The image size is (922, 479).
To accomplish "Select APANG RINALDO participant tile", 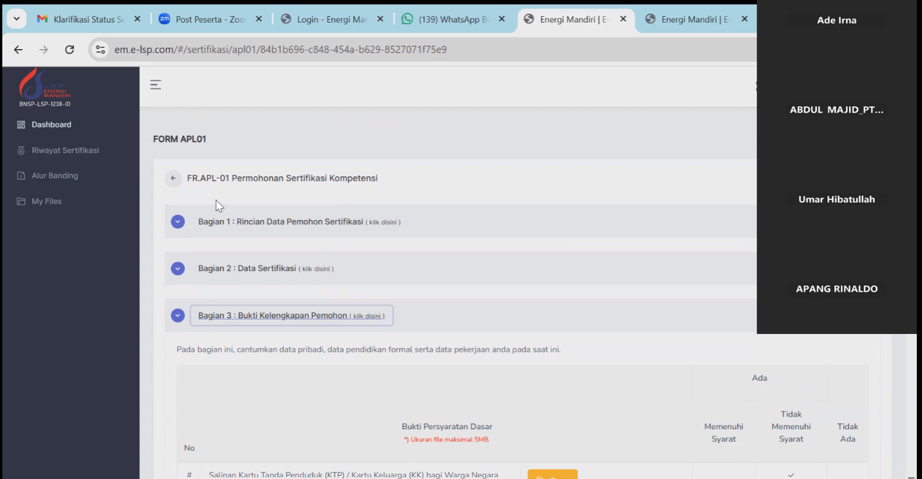I will pyautogui.click(x=837, y=289).
